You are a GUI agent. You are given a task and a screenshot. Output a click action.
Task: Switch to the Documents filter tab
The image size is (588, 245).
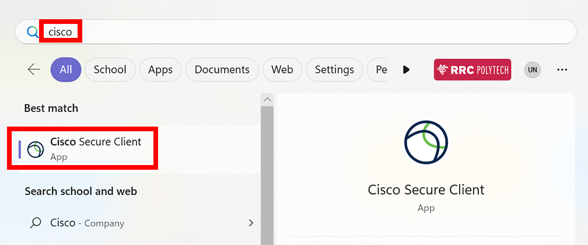(x=222, y=69)
